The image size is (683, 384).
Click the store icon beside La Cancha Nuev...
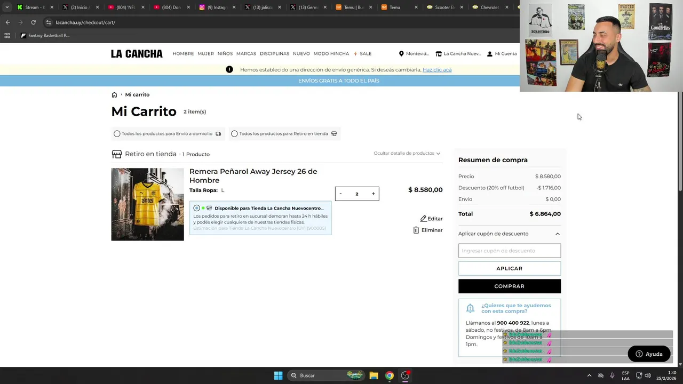point(439,53)
